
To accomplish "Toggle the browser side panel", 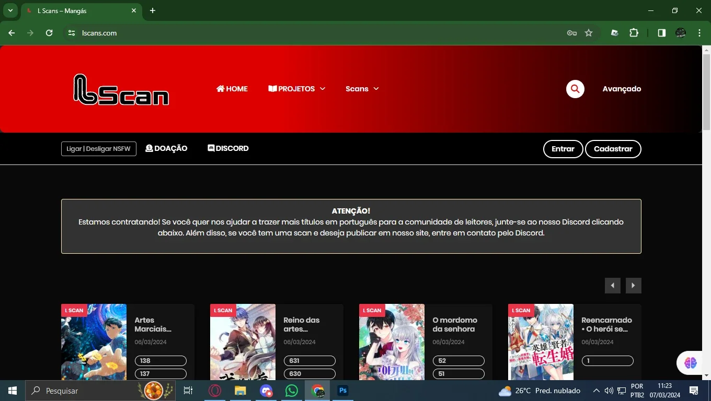I will coord(662,33).
